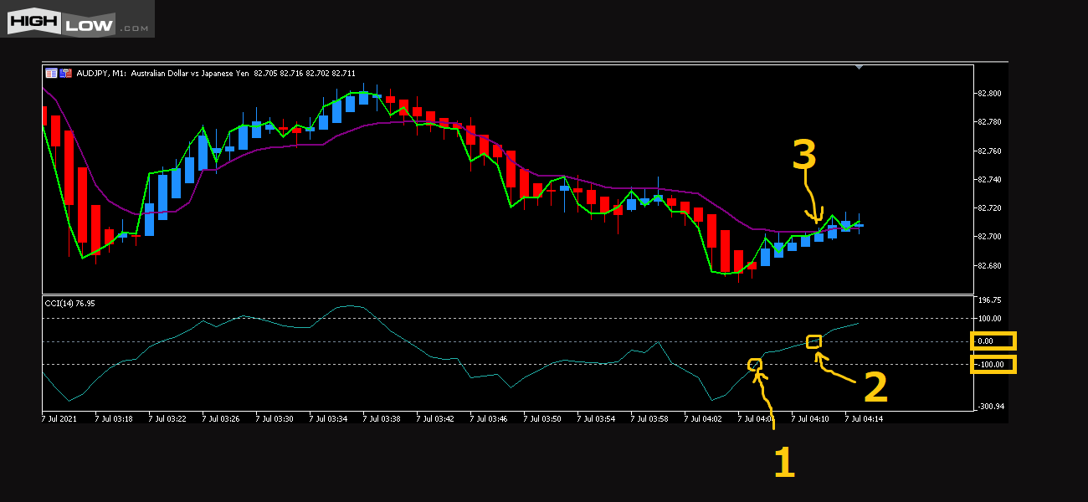Click the 82.680 price on the axis
The width and height of the screenshot is (1088, 502).
988,266
